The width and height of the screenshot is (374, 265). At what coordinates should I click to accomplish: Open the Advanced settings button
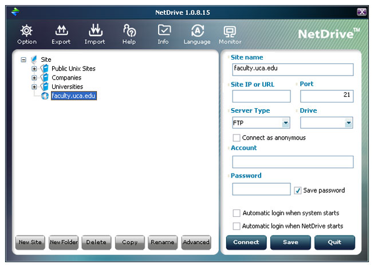point(196,242)
